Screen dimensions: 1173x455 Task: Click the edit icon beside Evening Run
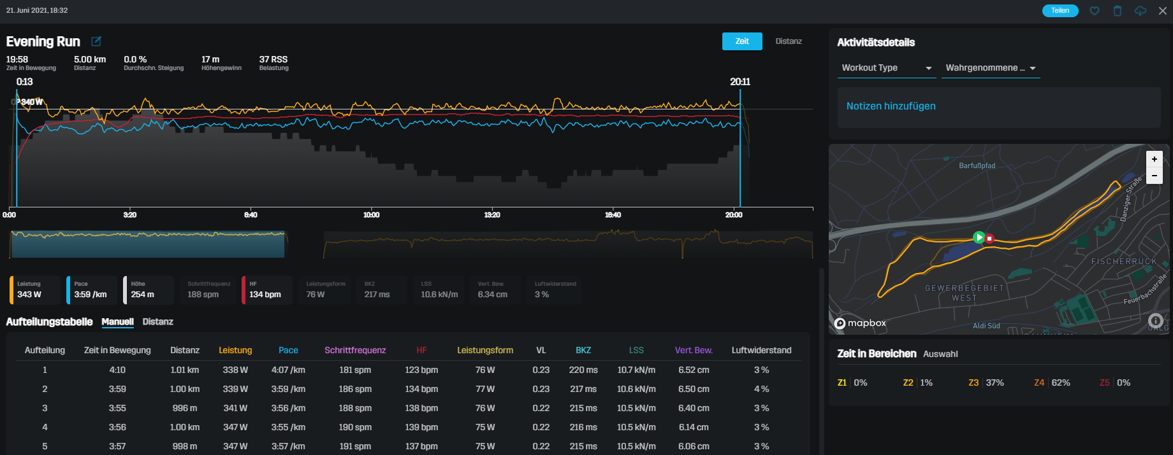pyautogui.click(x=96, y=41)
